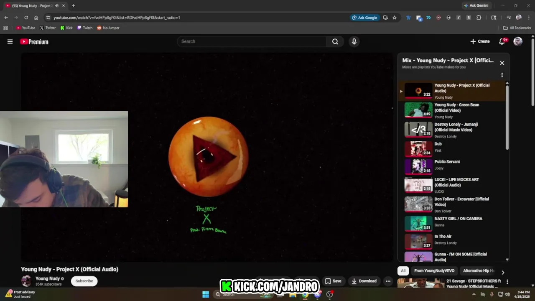
Task: Close the Mix playlist panel
Action: click(x=502, y=63)
